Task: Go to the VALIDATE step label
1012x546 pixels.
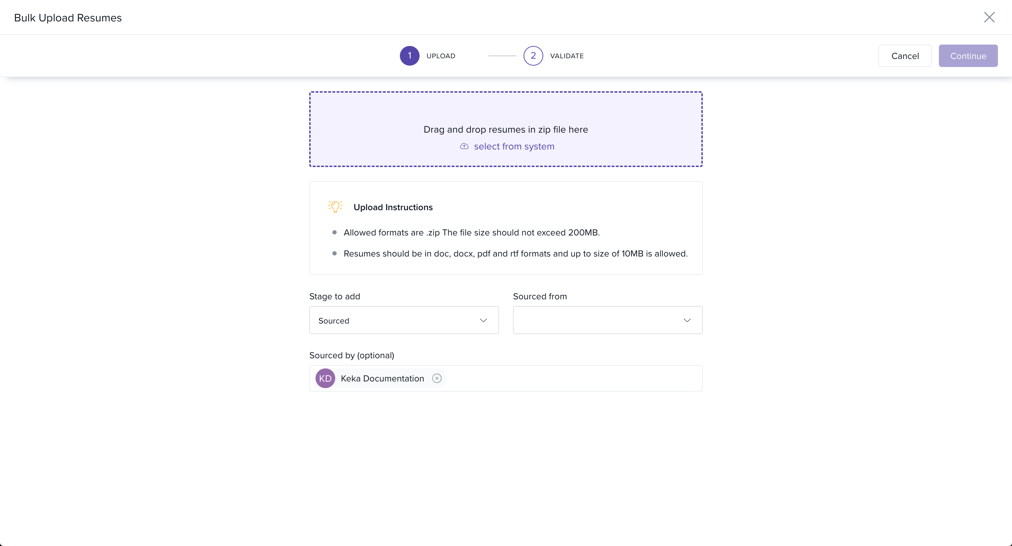Action: pos(566,56)
